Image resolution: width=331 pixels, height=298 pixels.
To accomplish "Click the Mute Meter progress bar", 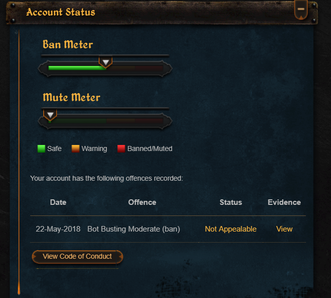I will coord(106,121).
